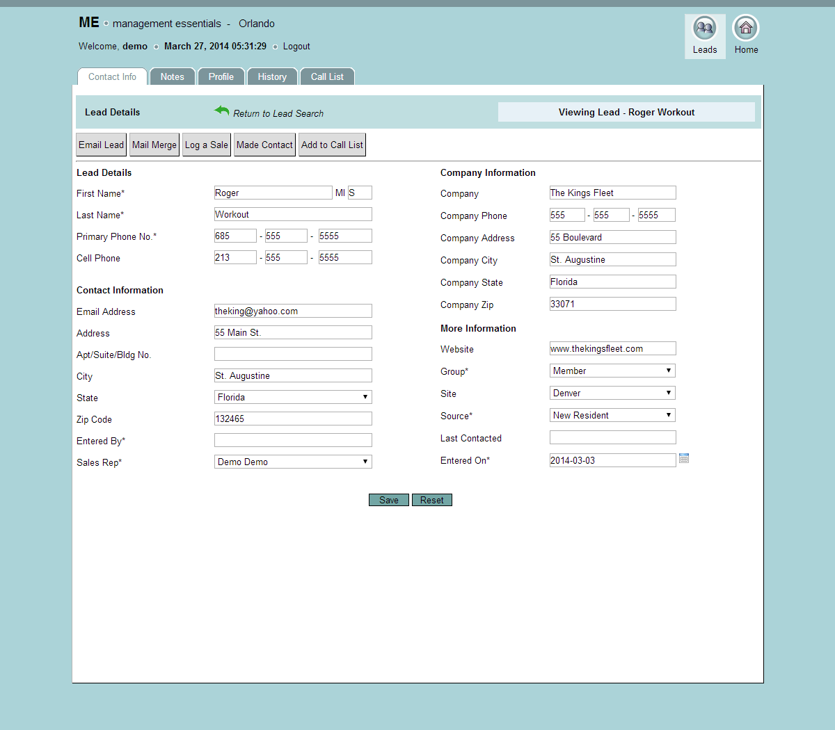Open the Site dropdown
The height and width of the screenshot is (730, 835).
pos(612,393)
